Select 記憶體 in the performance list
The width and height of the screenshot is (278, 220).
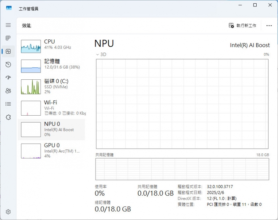click(x=51, y=66)
